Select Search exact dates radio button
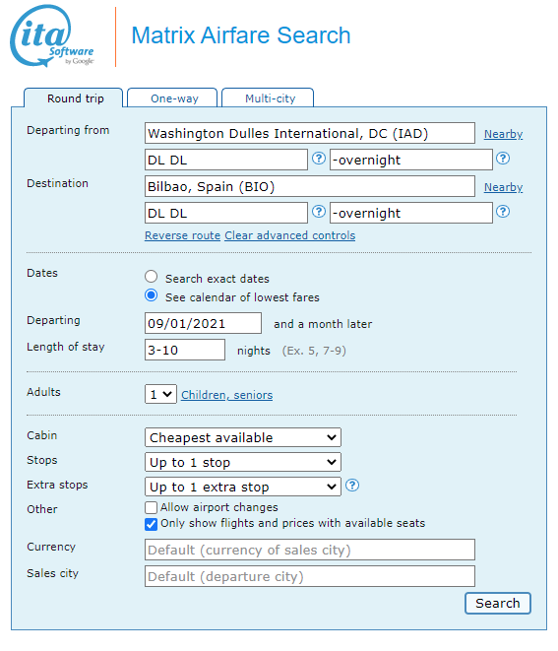 [151, 277]
